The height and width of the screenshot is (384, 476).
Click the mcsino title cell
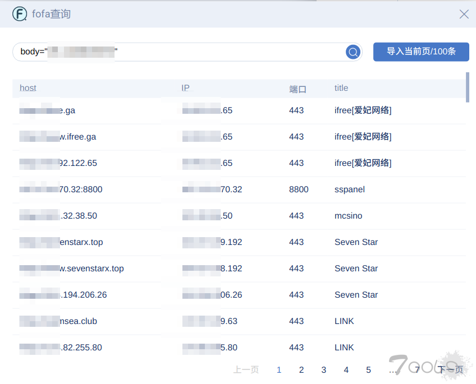348,216
